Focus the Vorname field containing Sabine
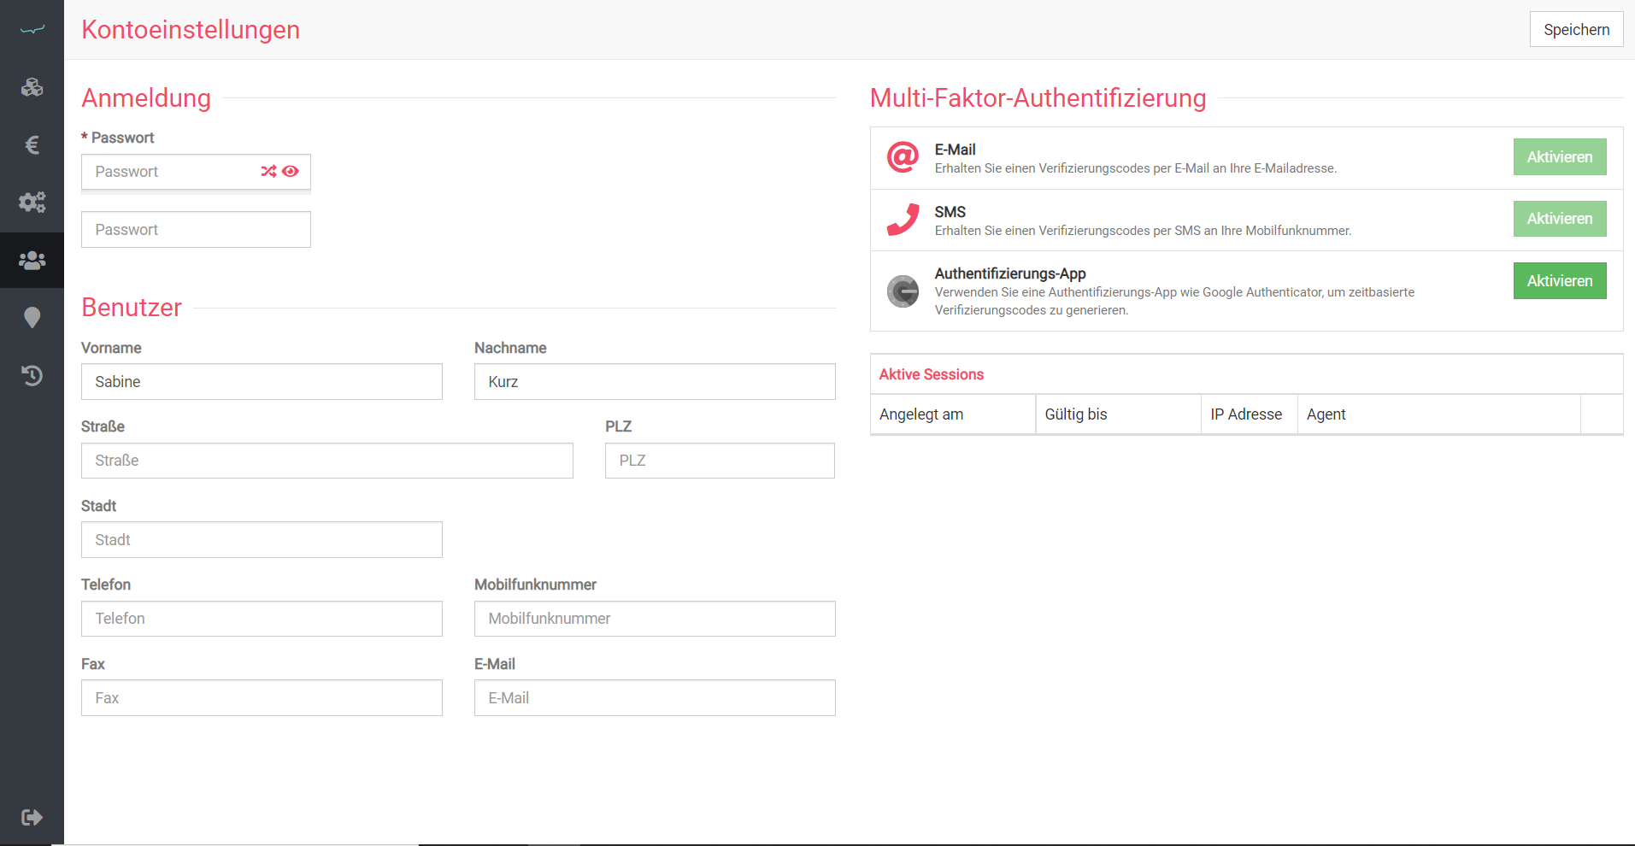This screenshot has width=1635, height=846. click(x=262, y=382)
